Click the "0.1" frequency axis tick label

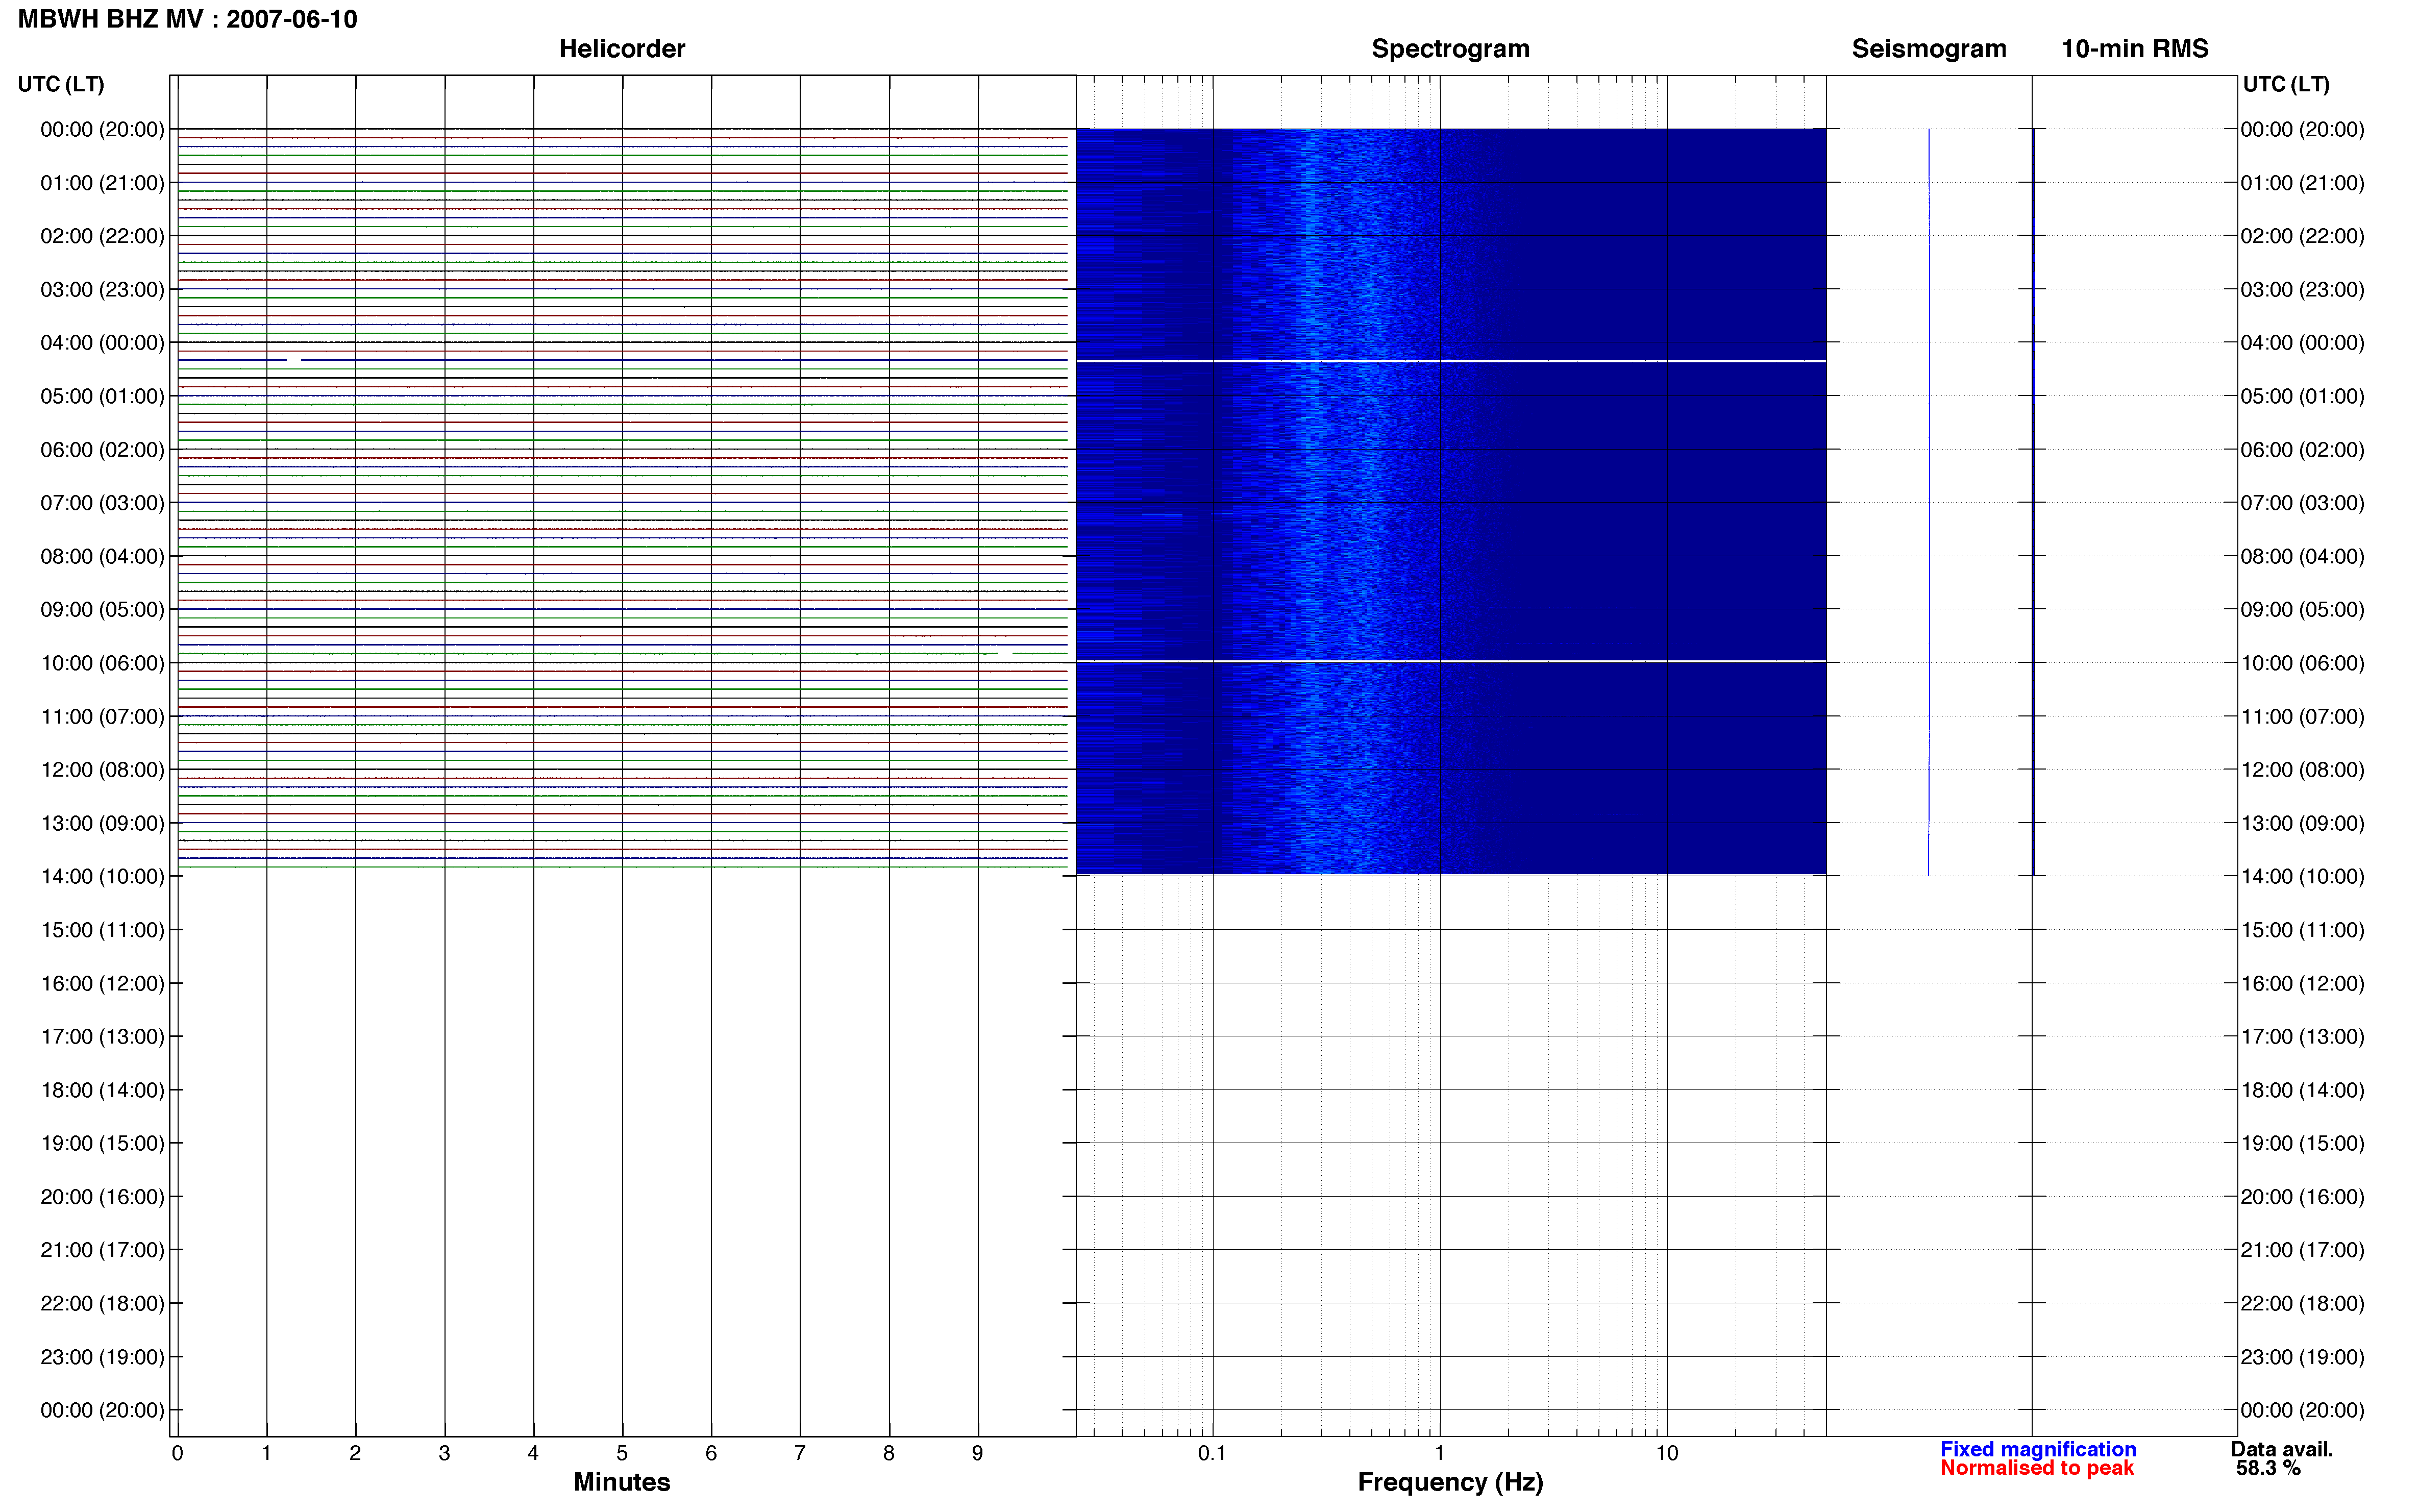point(1212,1453)
